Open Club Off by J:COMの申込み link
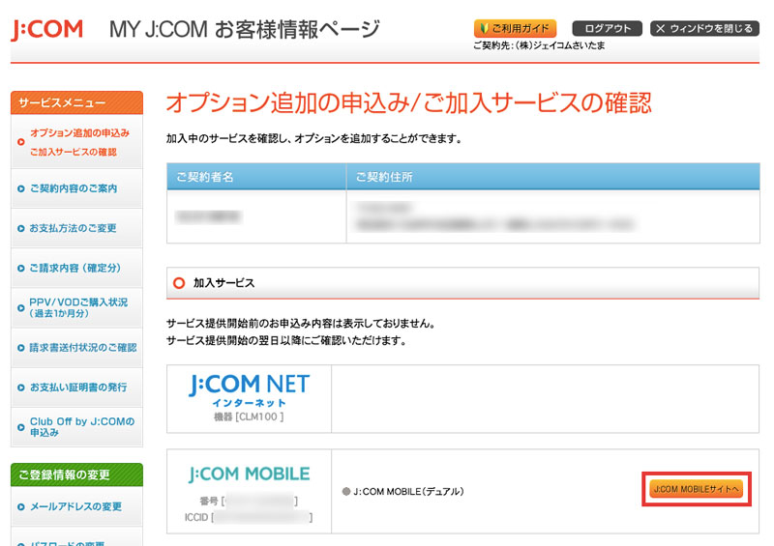The width and height of the screenshot is (774, 546). point(77,427)
